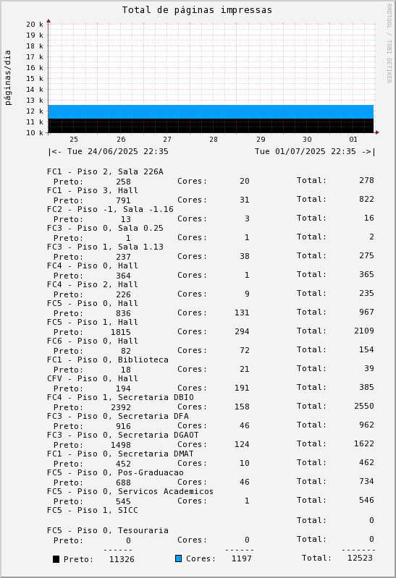Image resolution: width=396 pixels, height=578 pixels.
Task: Click the blue Cores band in graph
Action: [x=211, y=111]
